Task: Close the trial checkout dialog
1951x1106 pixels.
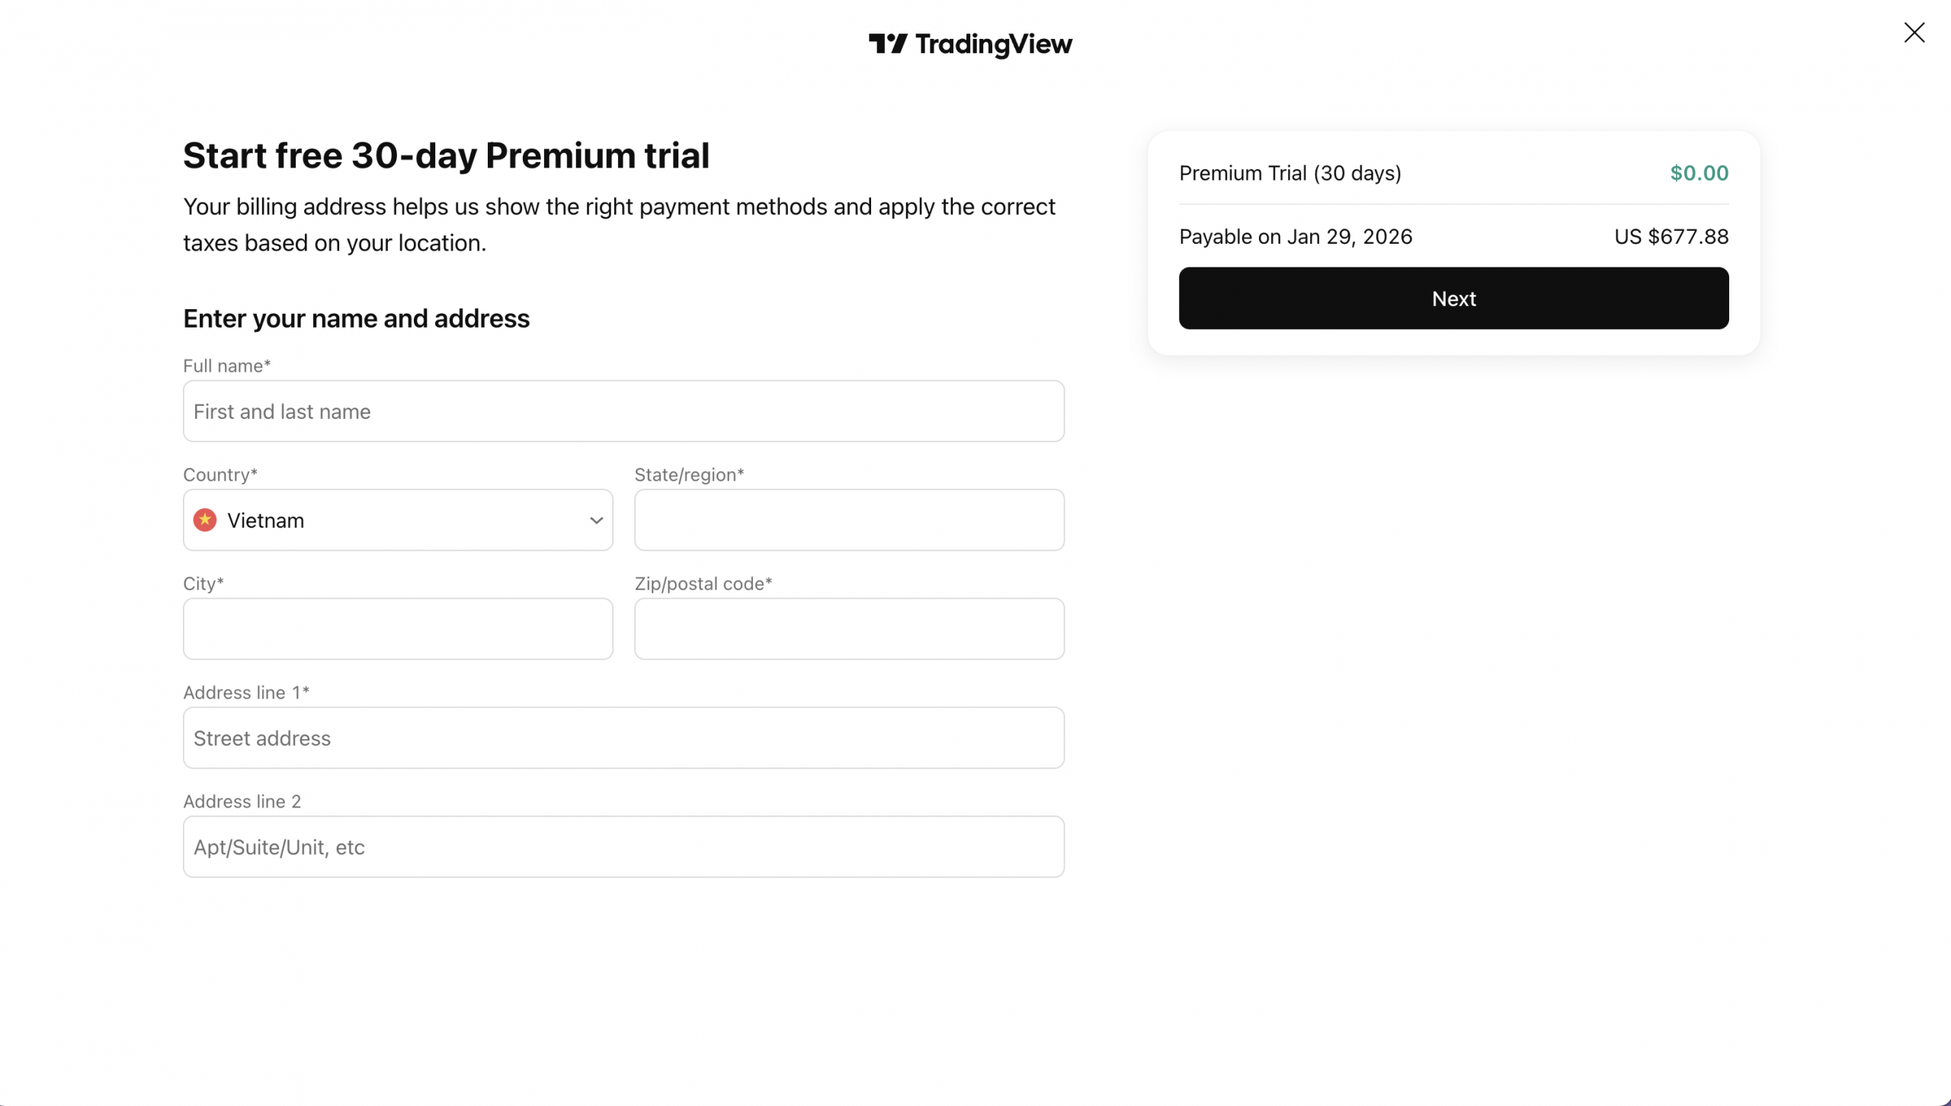Action: [1914, 33]
